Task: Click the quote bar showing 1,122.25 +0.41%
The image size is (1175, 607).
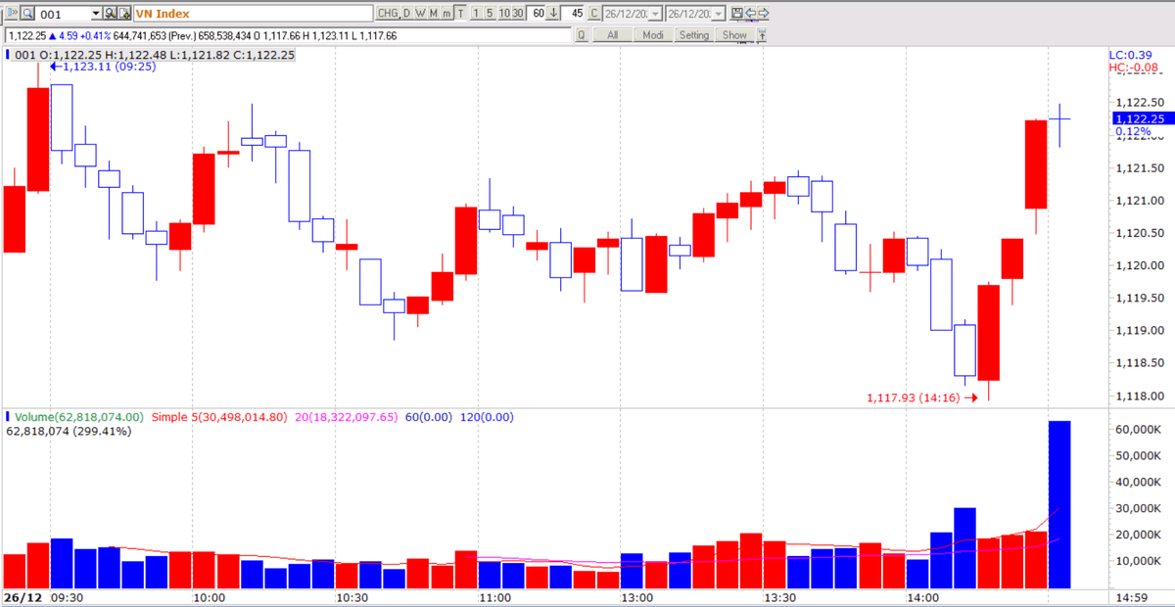Action: 286,35
